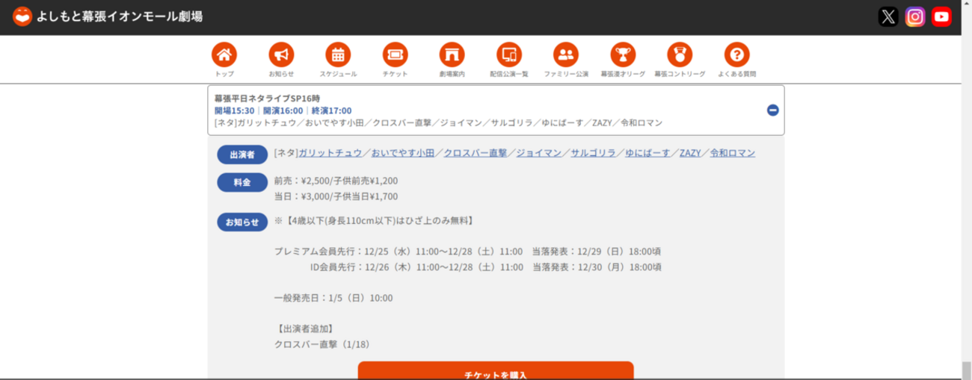972x380 pixels.
Task: Go to トップ home icon
Action: pos(224,54)
